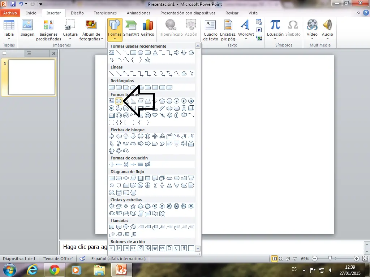Image resolution: width=370 pixels, height=277 pixels.
Task: Open Google Chrome from taskbar
Action: coord(55,270)
